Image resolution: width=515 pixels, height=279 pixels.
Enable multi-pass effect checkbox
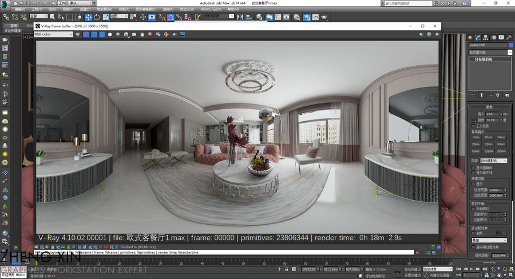pyautogui.click(x=473, y=233)
